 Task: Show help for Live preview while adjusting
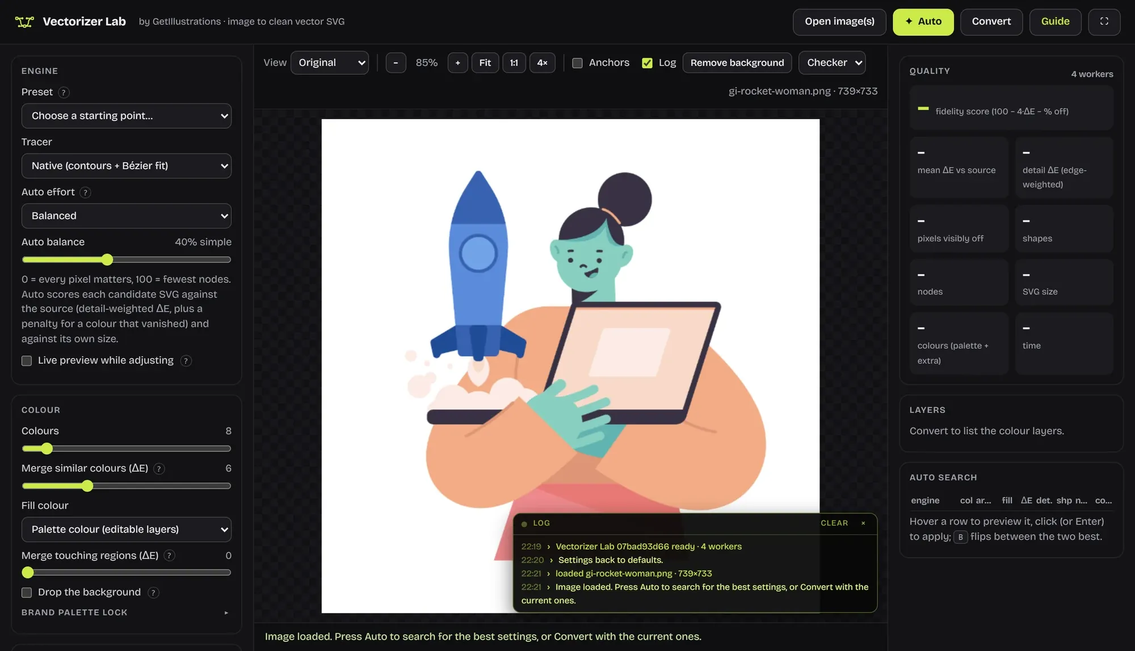click(186, 361)
